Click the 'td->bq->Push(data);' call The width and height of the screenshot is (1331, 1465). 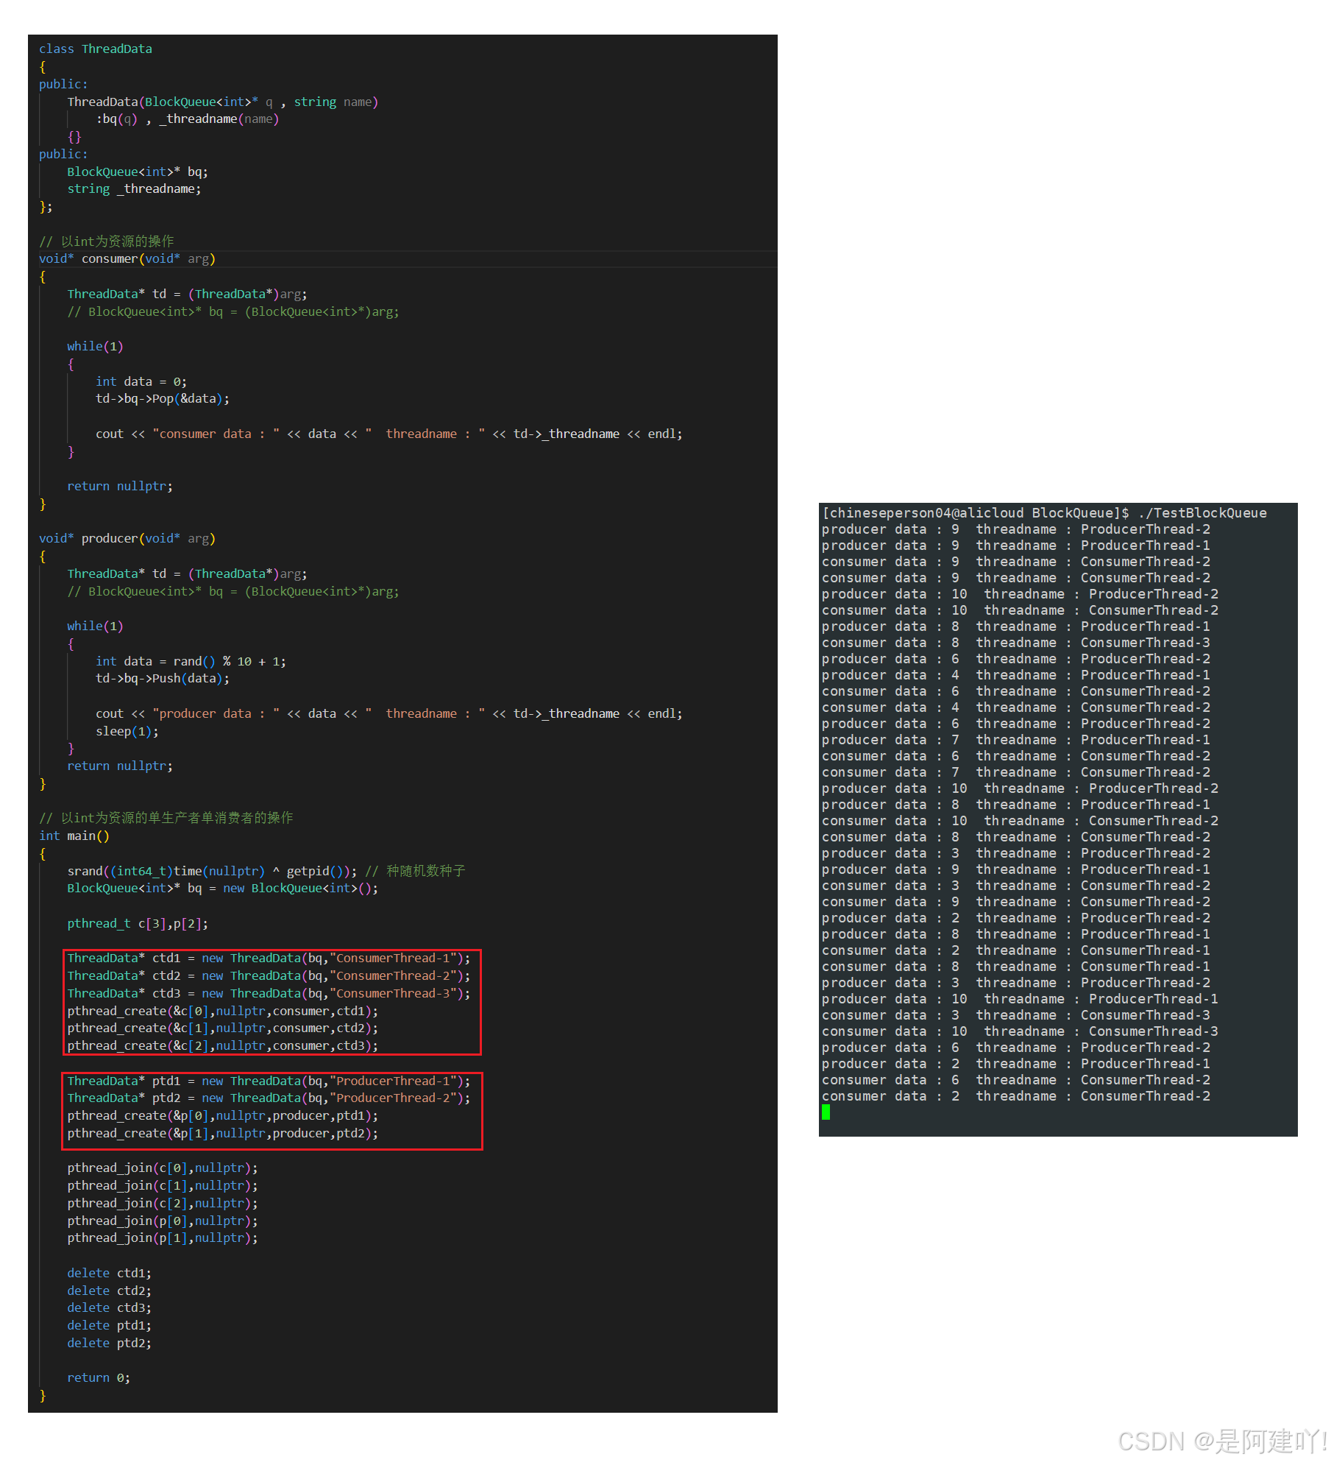[163, 678]
